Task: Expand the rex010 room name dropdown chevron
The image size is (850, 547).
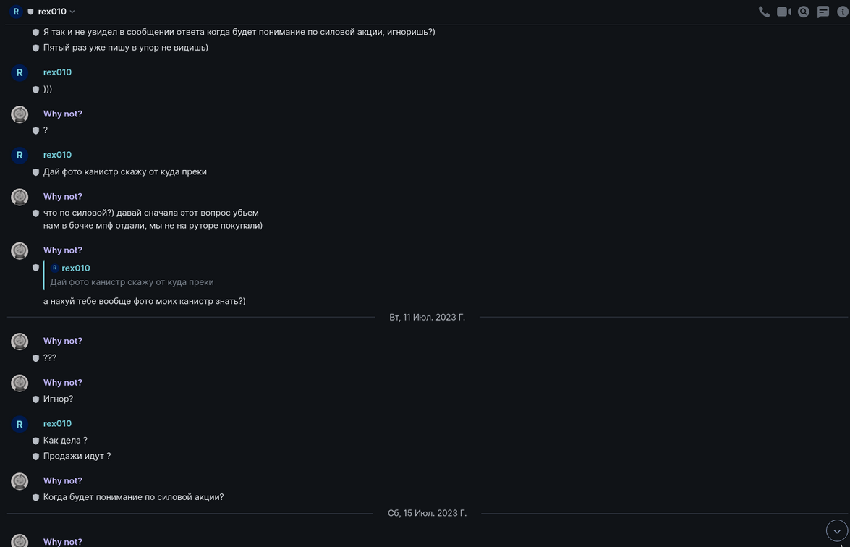Action: tap(72, 12)
